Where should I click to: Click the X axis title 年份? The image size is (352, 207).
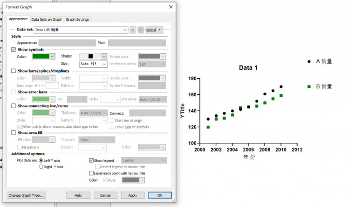(249, 157)
